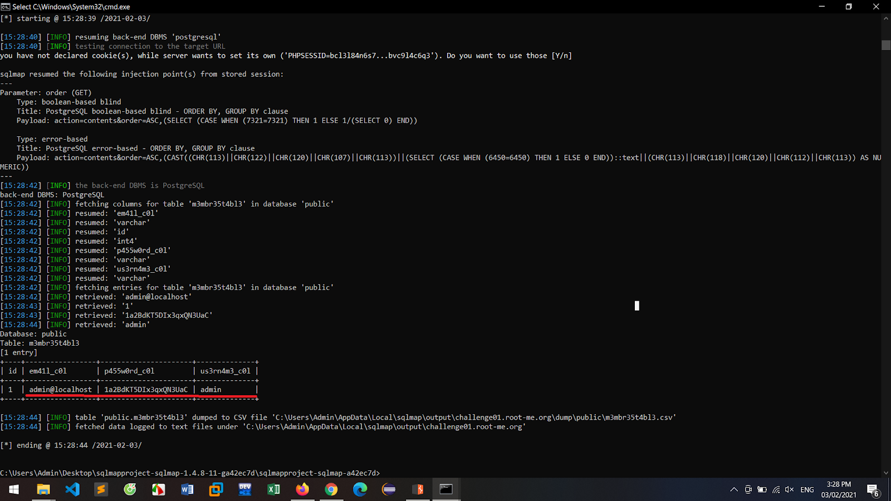Click the 'Type: error-based' line

tap(52, 139)
